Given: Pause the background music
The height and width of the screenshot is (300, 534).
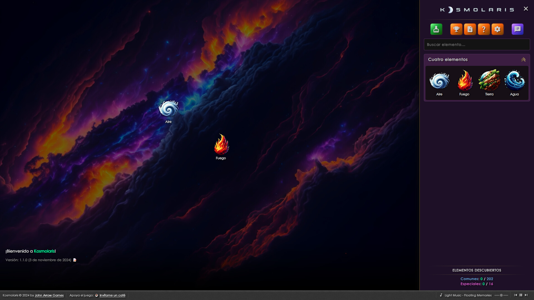Looking at the screenshot, I should (x=521, y=295).
